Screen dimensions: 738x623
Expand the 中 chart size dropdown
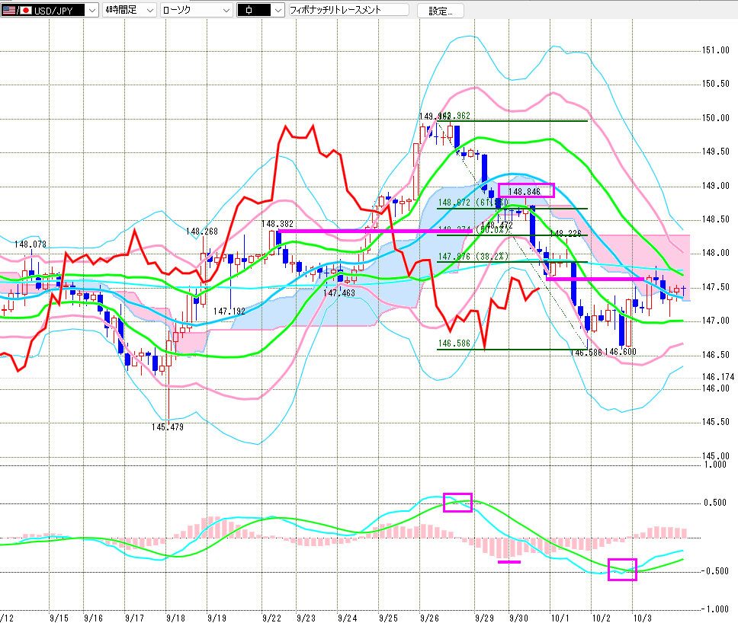point(278,11)
